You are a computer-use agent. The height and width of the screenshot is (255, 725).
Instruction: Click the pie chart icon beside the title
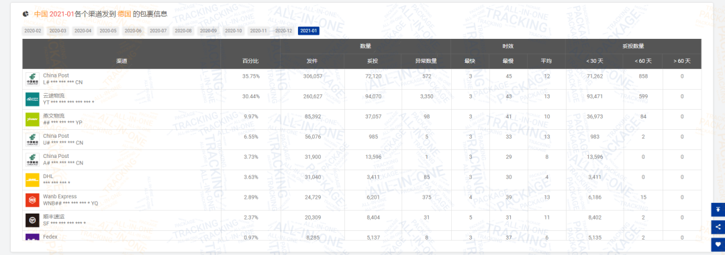point(26,14)
